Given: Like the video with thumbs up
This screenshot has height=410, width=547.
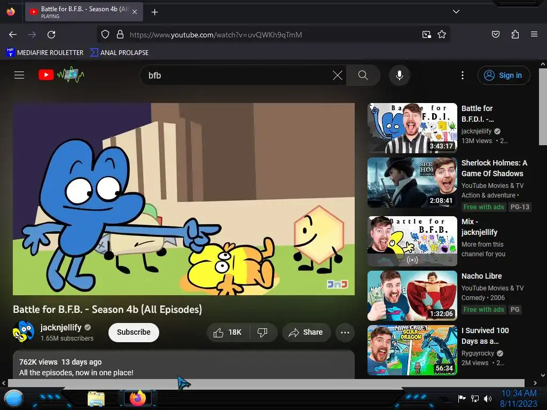Looking at the screenshot, I should coord(228,332).
